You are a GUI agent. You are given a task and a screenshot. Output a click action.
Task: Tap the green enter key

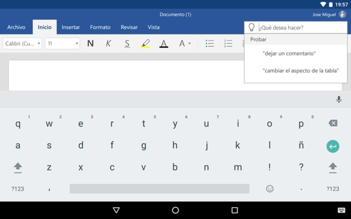(x=333, y=147)
